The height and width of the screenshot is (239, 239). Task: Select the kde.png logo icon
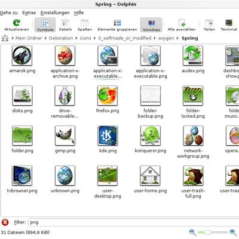pos(108,136)
